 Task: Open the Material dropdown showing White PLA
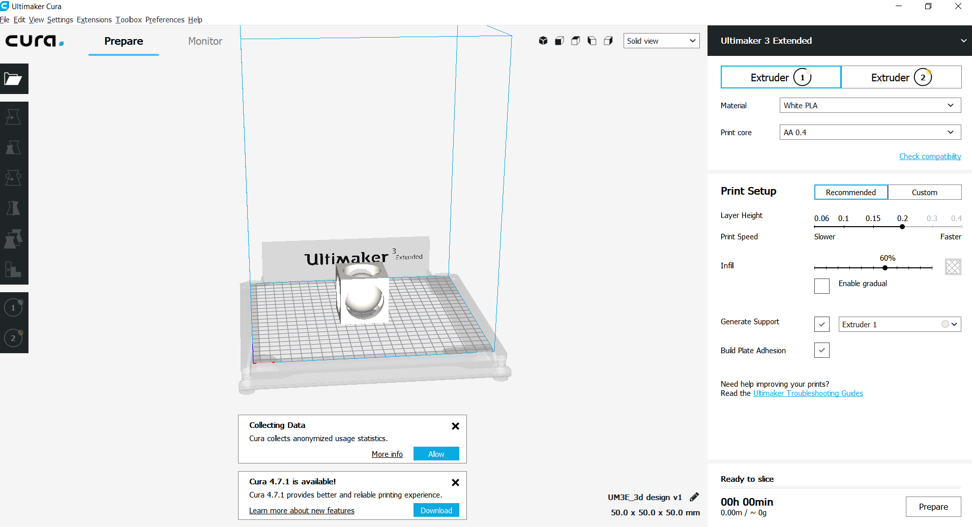(870, 105)
